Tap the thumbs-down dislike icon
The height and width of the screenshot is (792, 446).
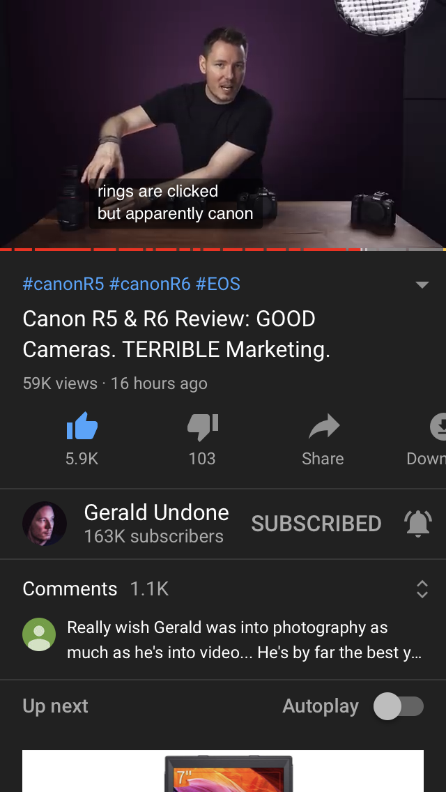pyautogui.click(x=203, y=427)
